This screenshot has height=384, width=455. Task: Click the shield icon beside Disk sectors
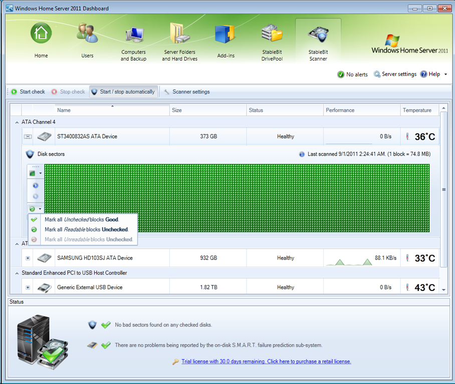coord(30,154)
